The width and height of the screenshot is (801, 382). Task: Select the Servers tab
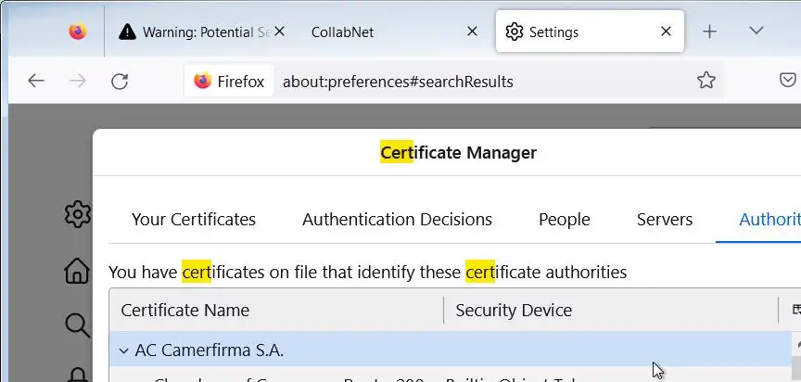pos(665,220)
